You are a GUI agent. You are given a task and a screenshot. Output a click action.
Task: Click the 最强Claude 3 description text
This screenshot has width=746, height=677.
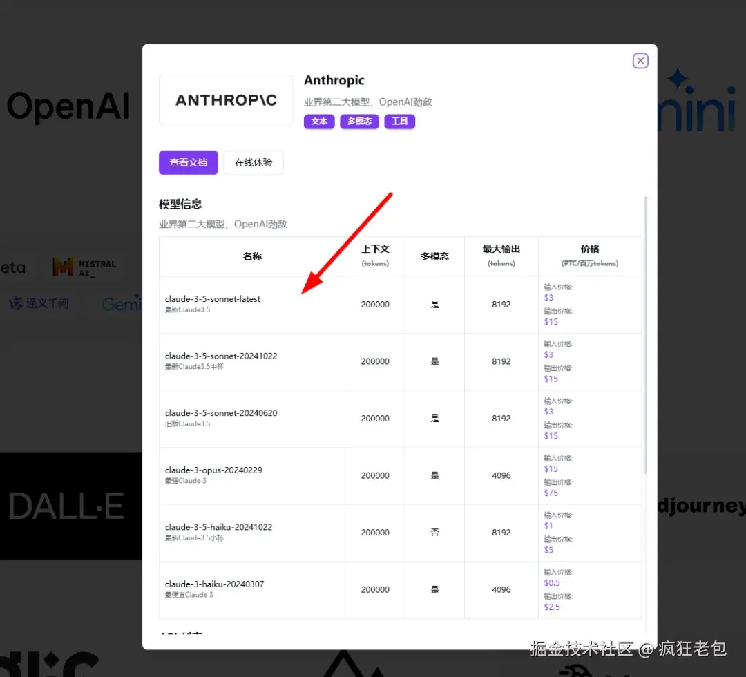(x=186, y=481)
